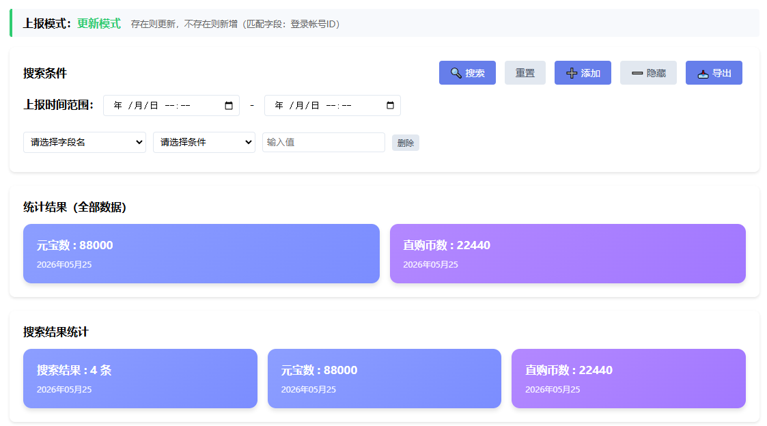767x426 pixels.
Task: Click 直购币数 card in 搜索结果统计 section
Action: (x=628, y=379)
